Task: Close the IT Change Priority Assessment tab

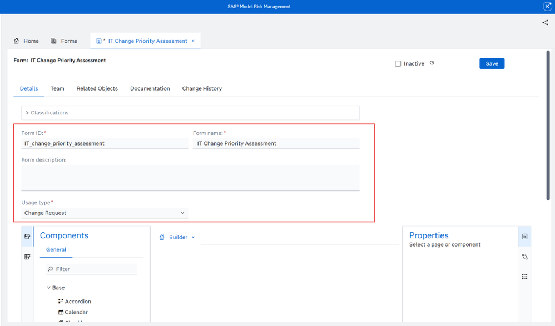Action: (x=193, y=41)
